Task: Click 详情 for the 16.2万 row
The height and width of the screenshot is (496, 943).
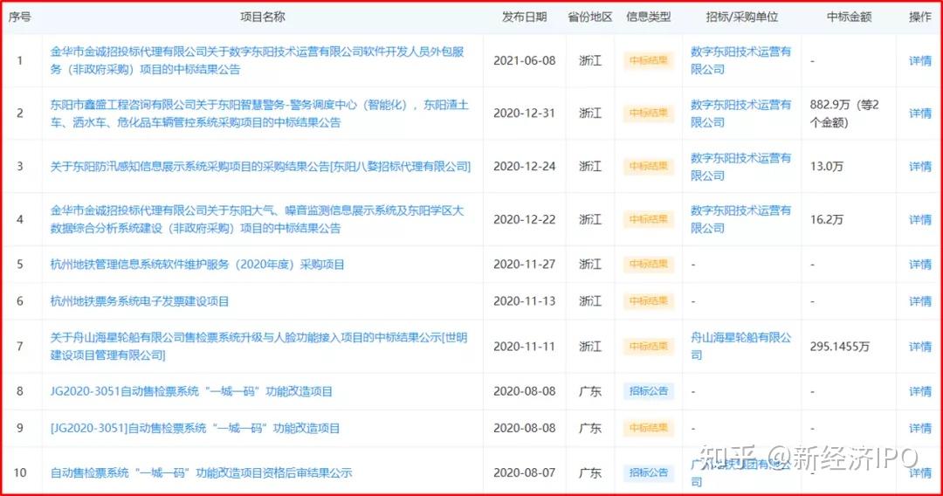Action: coord(919,219)
